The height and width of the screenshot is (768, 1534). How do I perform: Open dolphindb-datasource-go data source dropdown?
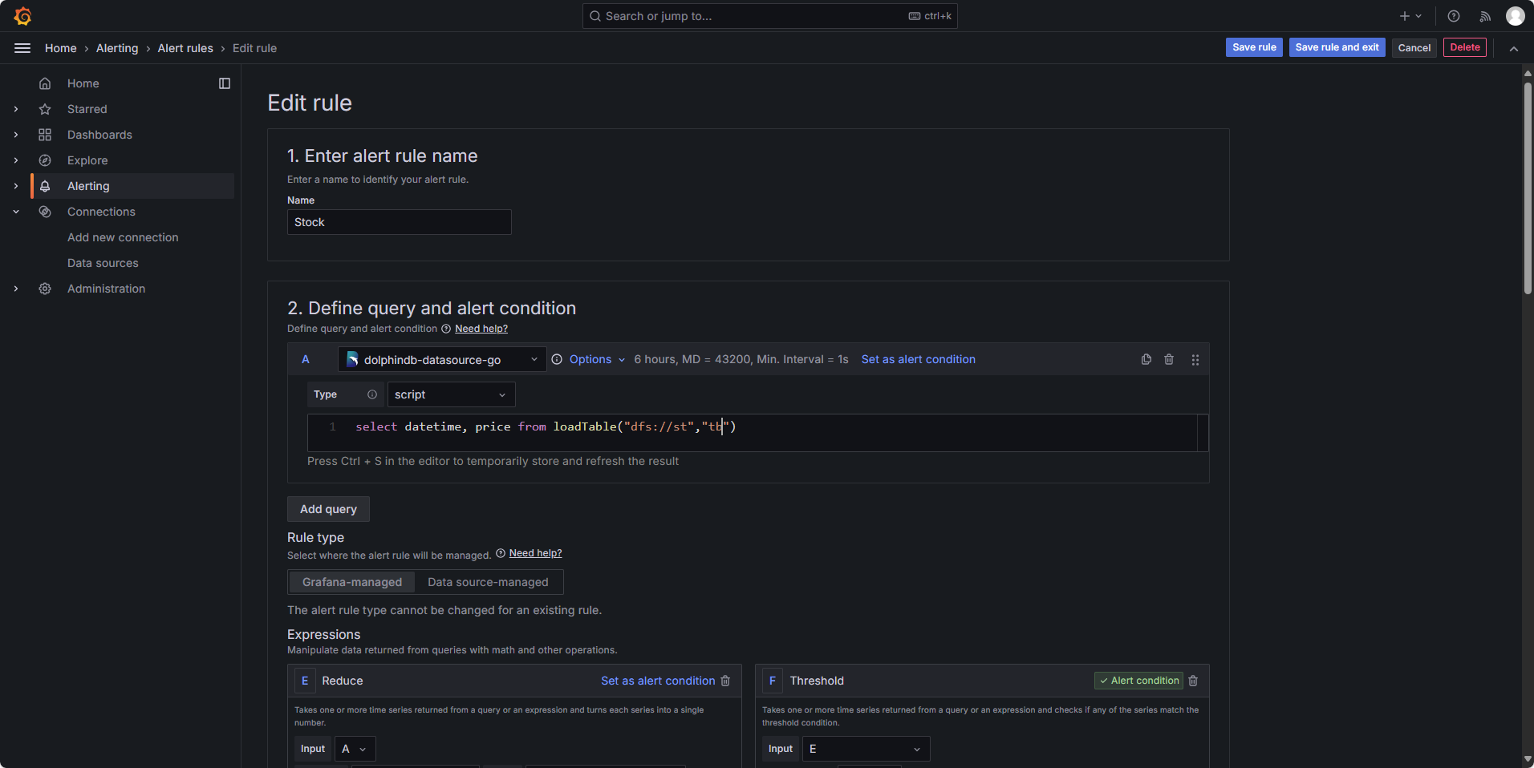tap(442, 360)
